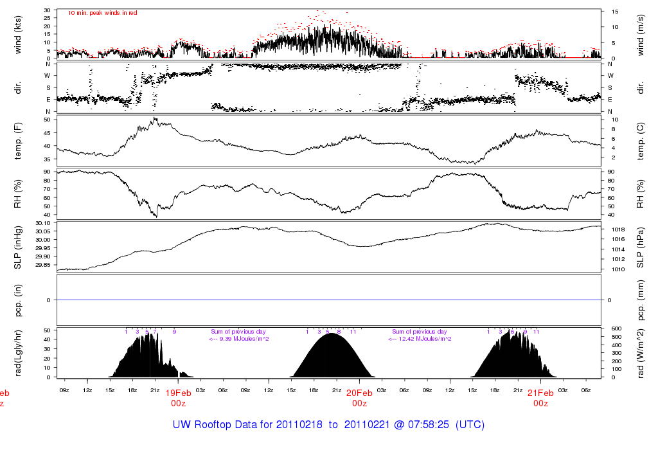
Task: Click the "300" W/m^2 tick value
Action: (616, 353)
